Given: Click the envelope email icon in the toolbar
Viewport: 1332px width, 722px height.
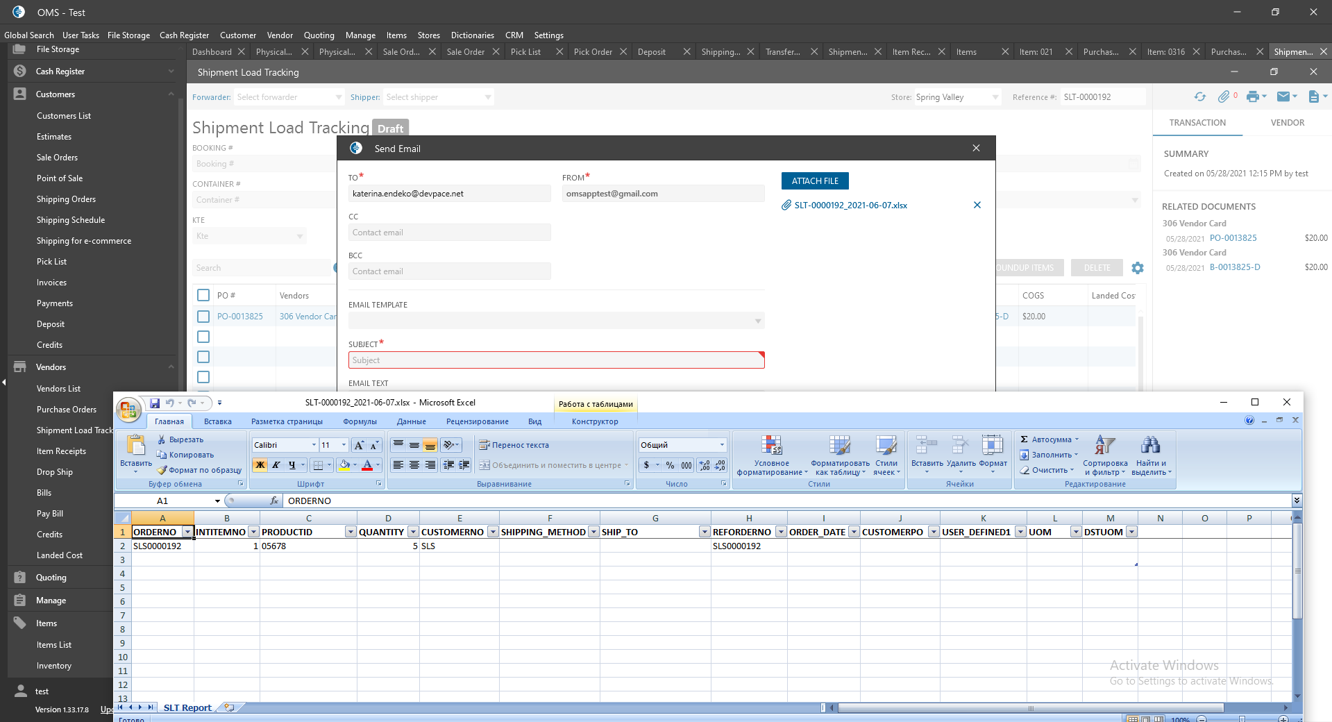Looking at the screenshot, I should point(1283,97).
